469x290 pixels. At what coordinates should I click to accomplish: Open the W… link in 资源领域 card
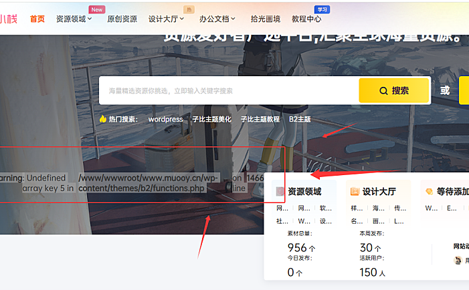pyautogui.click(x=304, y=221)
